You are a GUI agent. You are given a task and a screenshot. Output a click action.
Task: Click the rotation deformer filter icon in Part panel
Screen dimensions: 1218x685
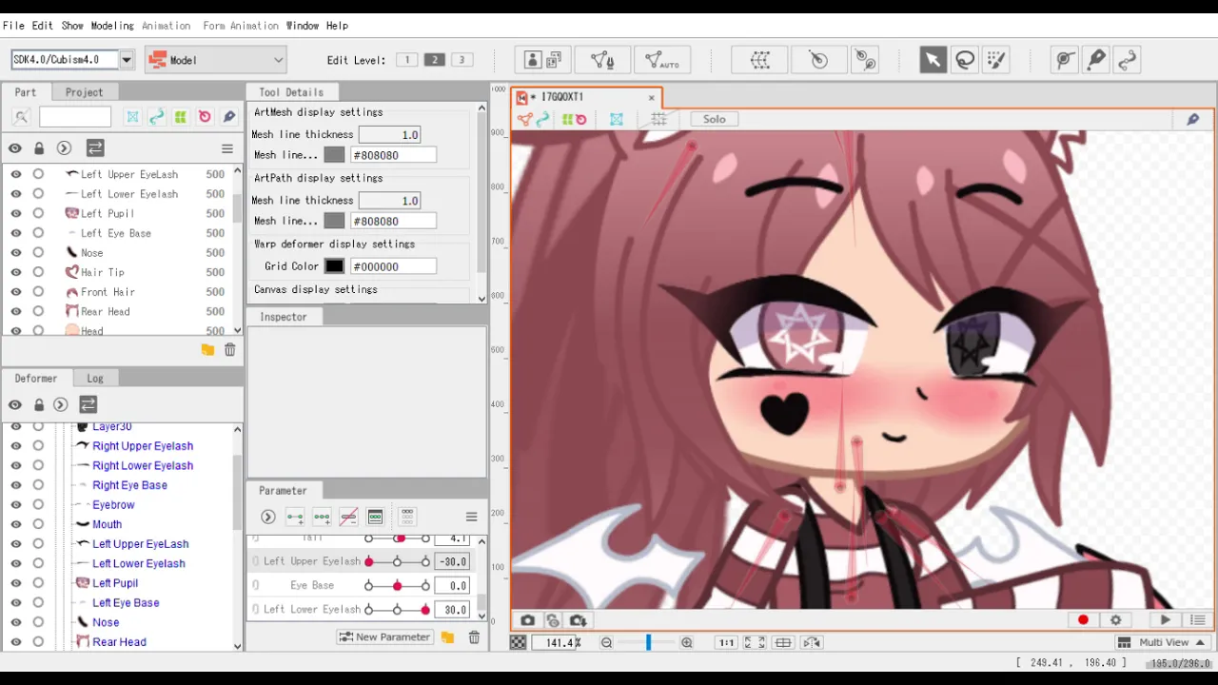(x=204, y=117)
